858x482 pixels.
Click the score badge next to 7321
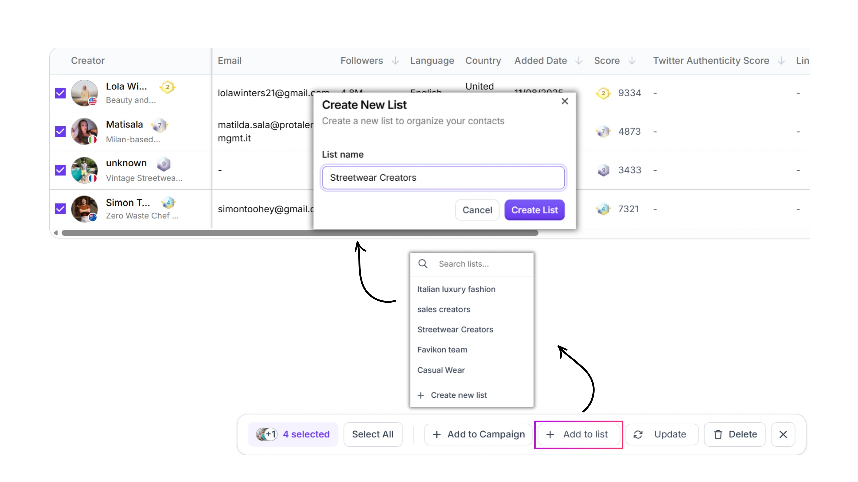pos(603,209)
